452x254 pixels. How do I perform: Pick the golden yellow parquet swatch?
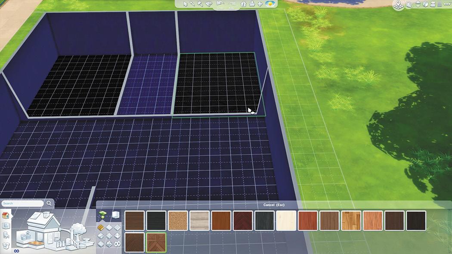(351, 220)
